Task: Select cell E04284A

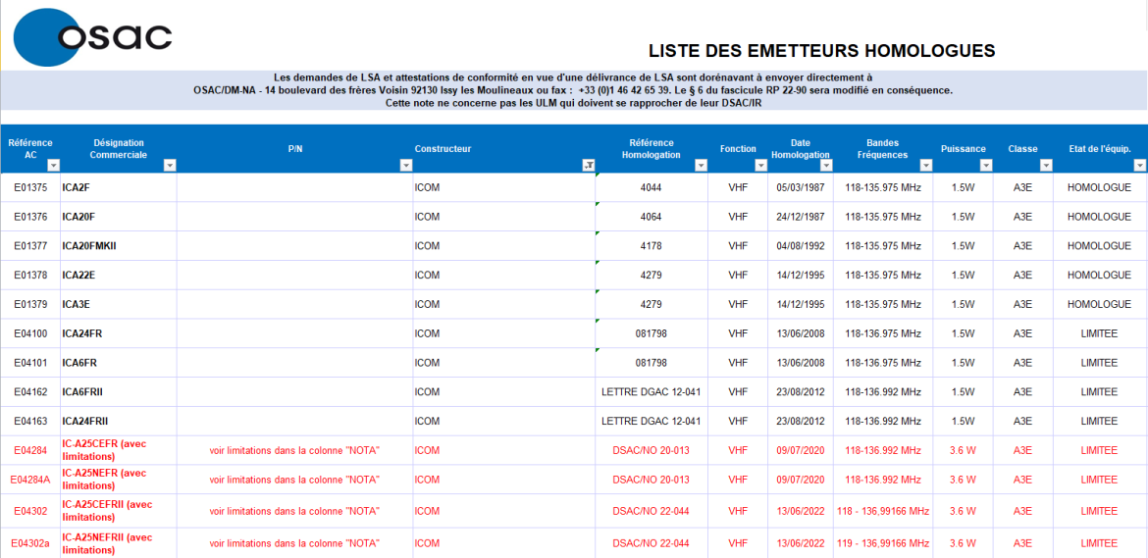Action: [x=30, y=480]
